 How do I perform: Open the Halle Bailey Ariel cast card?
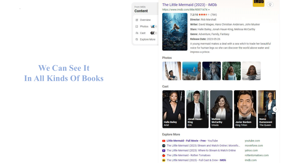pos(173,109)
